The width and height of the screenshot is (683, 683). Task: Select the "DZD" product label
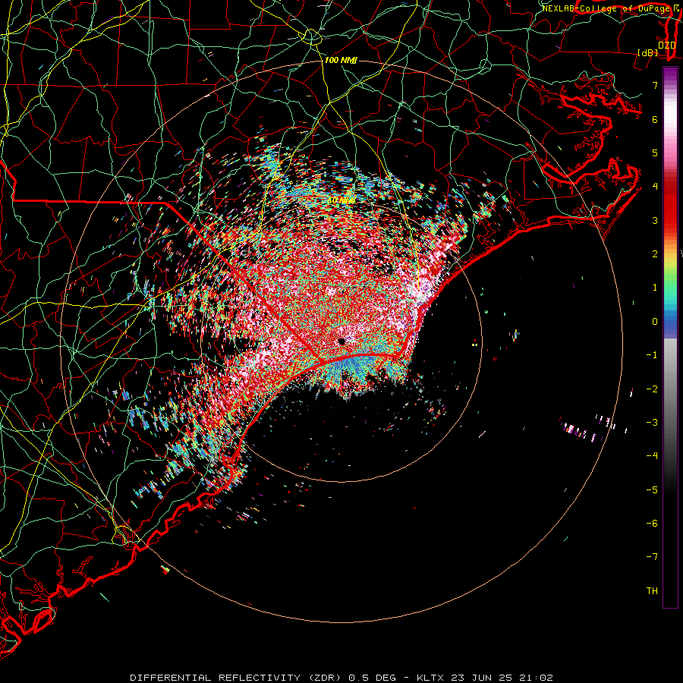point(666,46)
